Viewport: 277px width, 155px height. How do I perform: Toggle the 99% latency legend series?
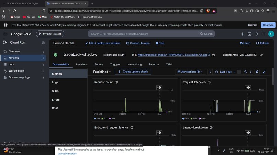tap(202, 119)
